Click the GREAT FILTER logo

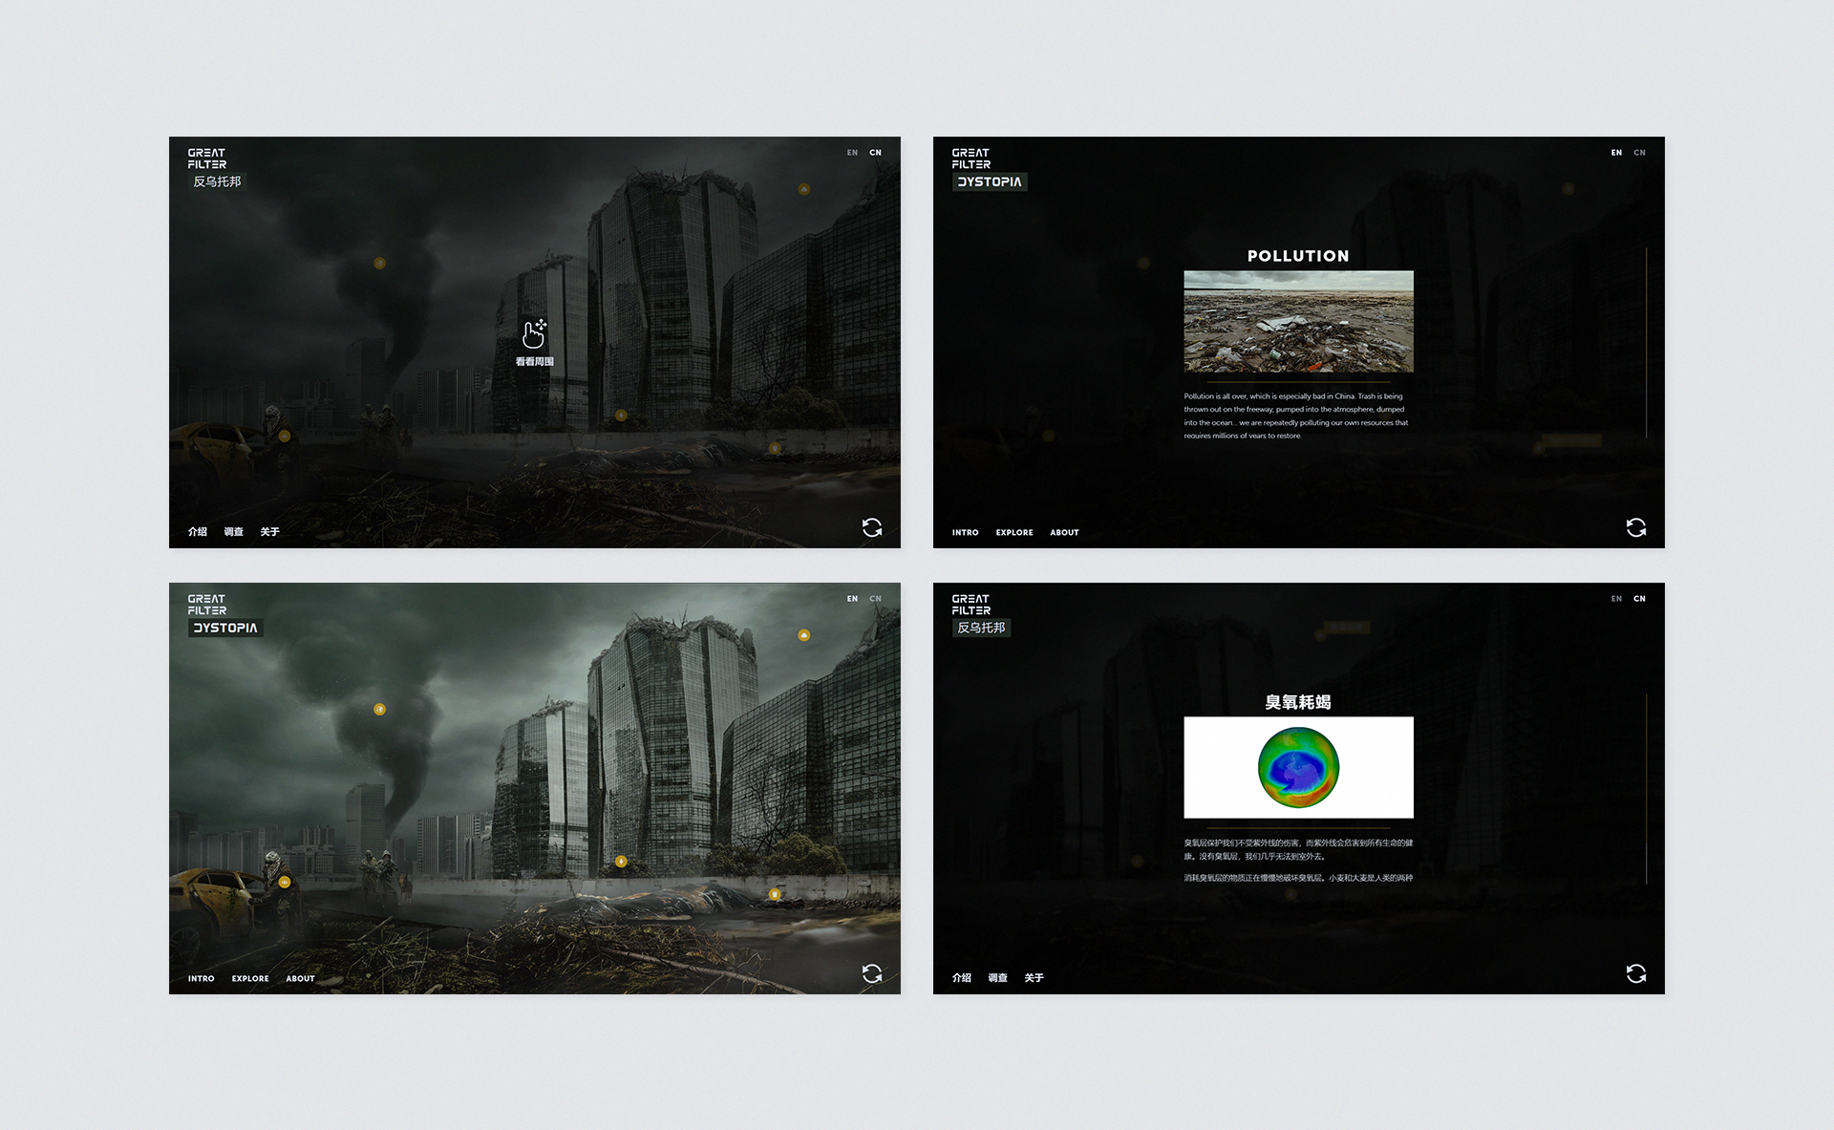[x=206, y=158]
